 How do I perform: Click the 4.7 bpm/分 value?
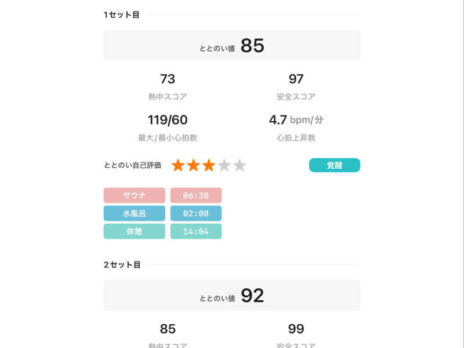point(296,120)
